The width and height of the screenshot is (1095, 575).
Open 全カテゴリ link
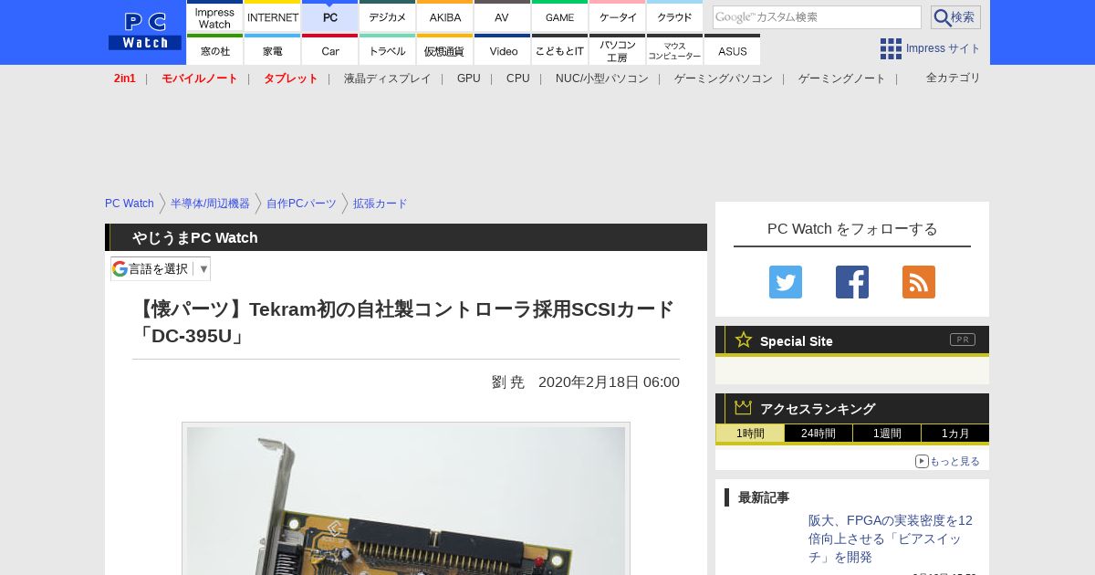pos(954,78)
